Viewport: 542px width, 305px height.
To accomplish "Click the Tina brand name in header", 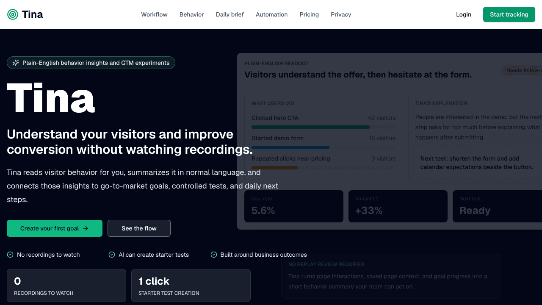I will click(x=32, y=14).
